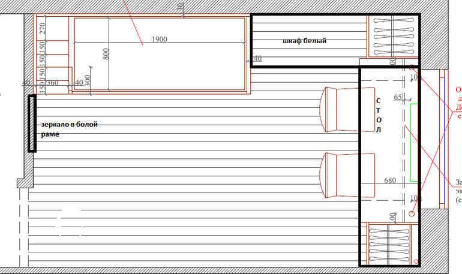Click the "зеркало в болой раме" text
This screenshot has height=274, width=462.
click(x=68, y=129)
